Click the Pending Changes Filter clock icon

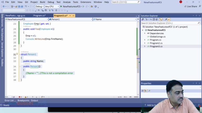[146, 19]
